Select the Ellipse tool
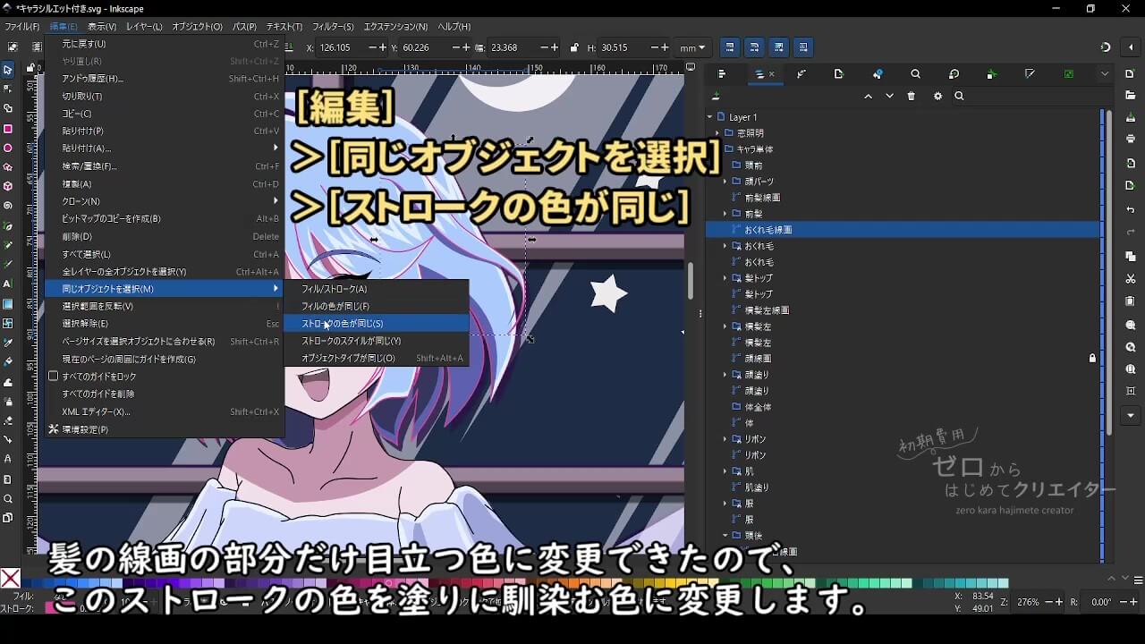The width and height of the screenshot is (1145, 644). [x=8, y=148]
